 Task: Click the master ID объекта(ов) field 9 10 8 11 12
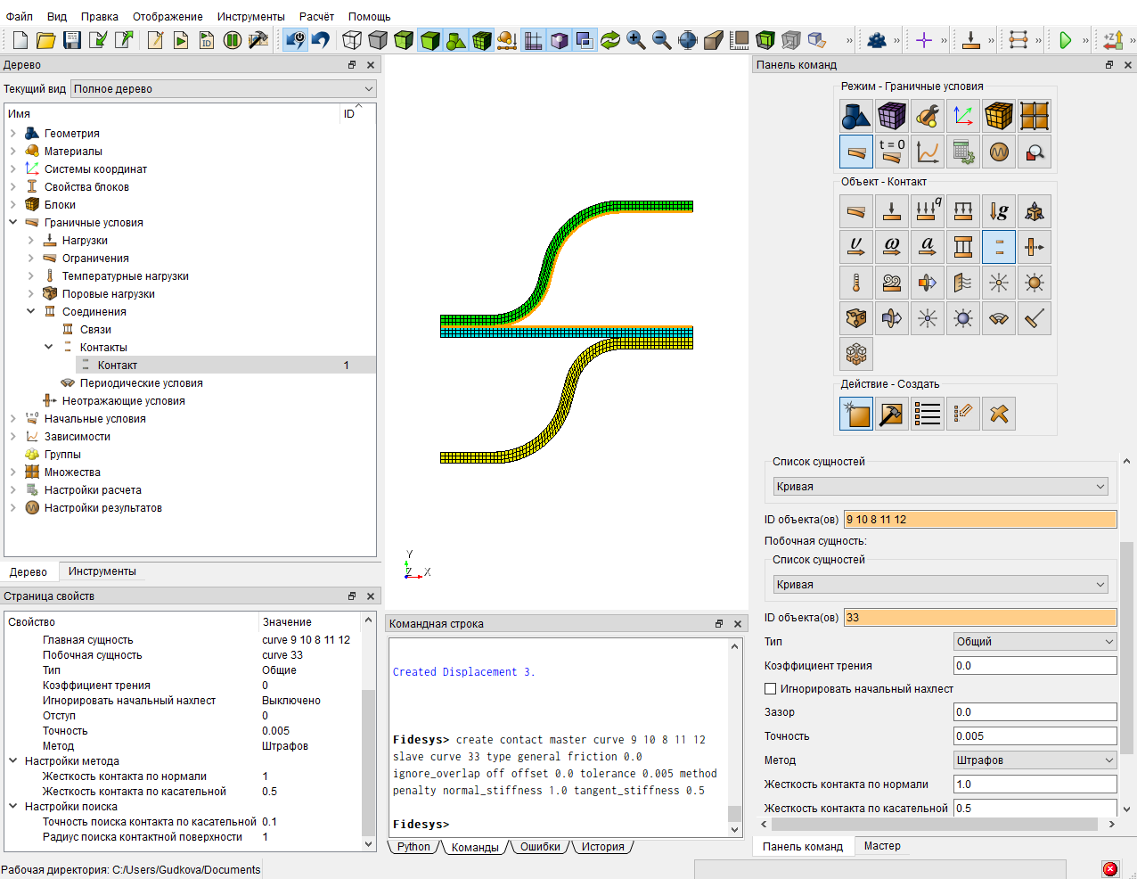click(x=980, y=520)
